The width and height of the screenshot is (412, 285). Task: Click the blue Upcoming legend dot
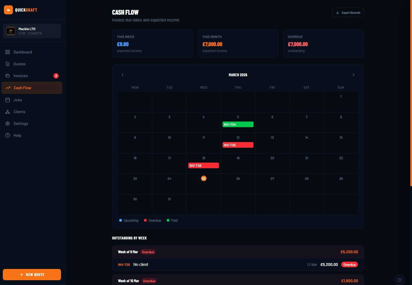coord(121,220)
